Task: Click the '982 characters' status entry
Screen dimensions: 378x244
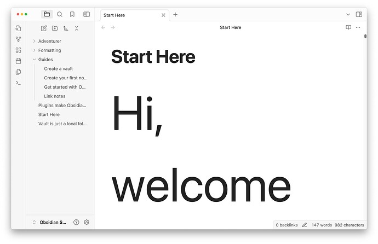Action: tap(350, 225)
